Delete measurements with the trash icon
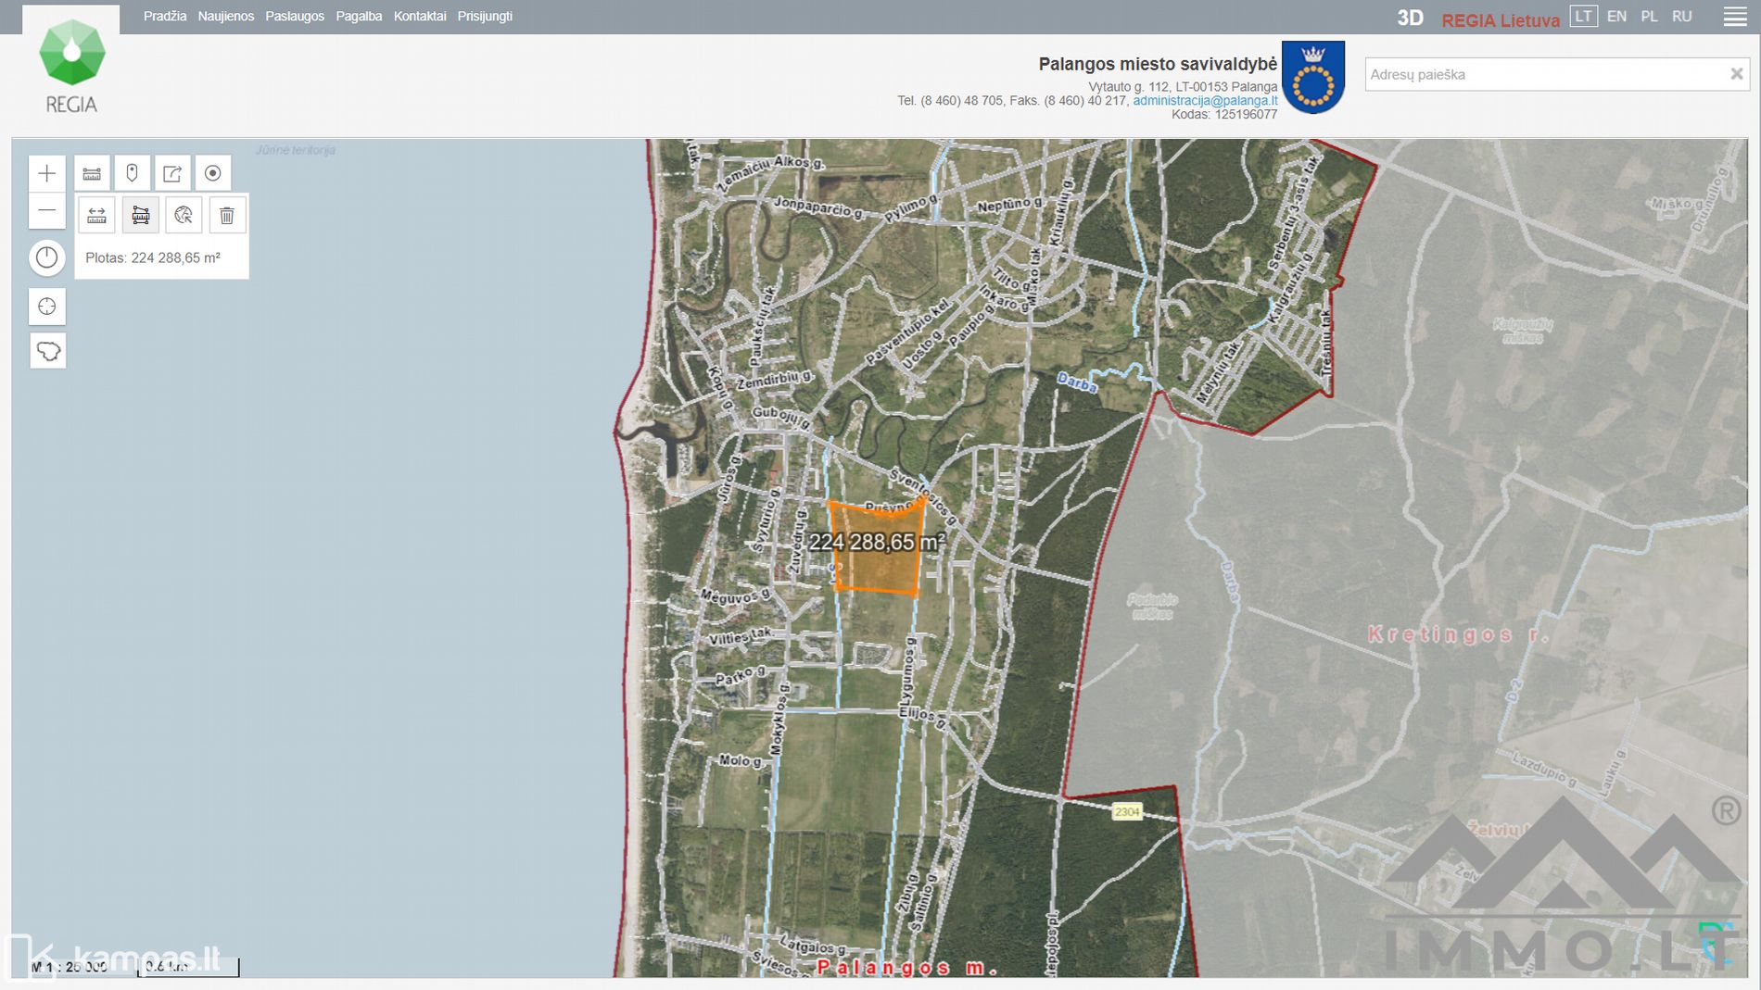Screen dimensions: 1761x990 pyautogui.click(x=227, y=216)
